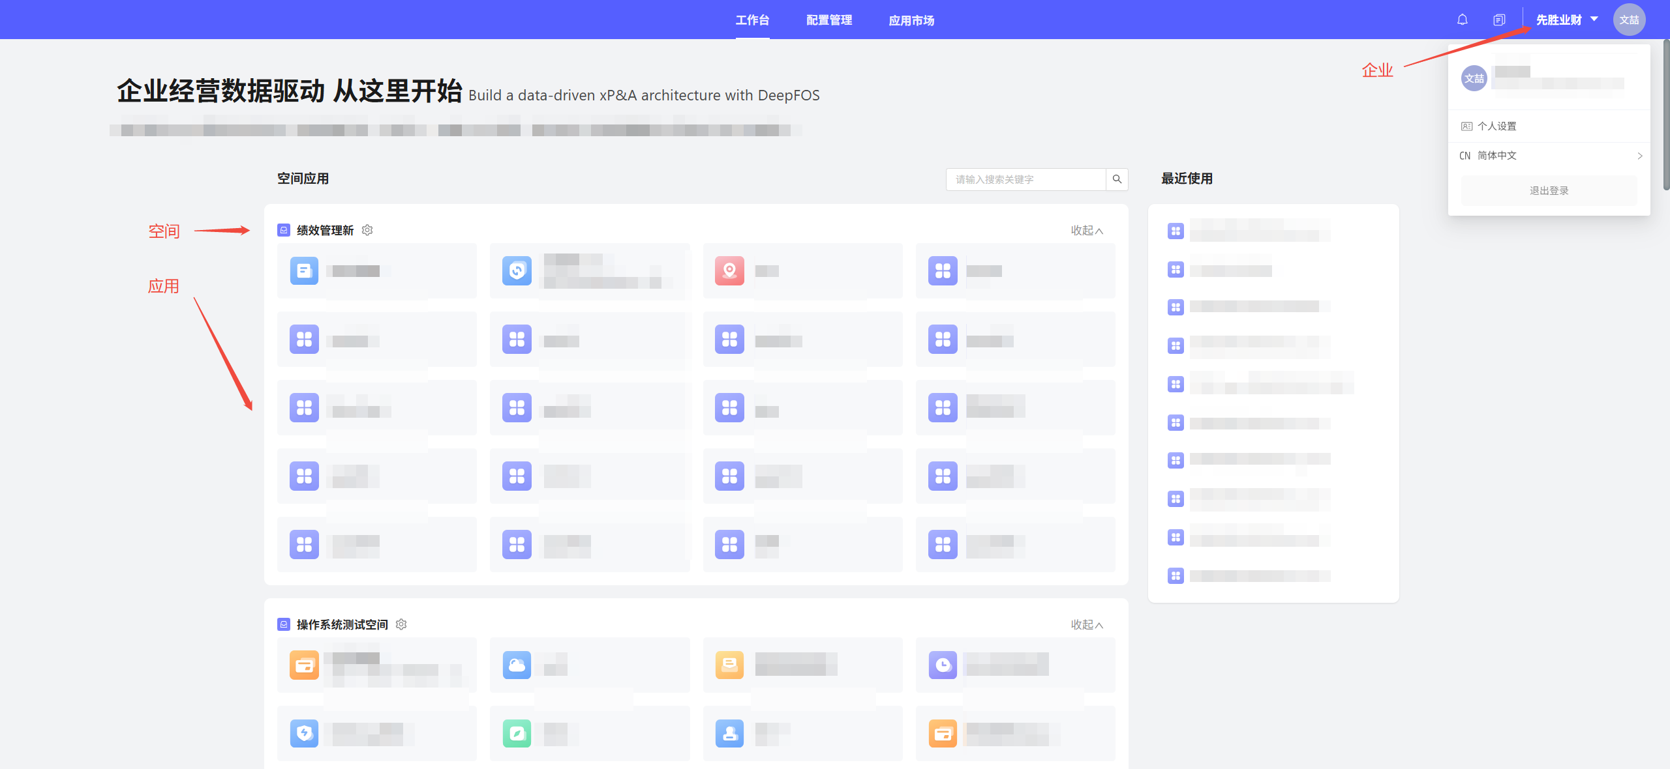Click the search magnifier icon
Screen dimensions: 1670x769
[x=1117, y=179]
